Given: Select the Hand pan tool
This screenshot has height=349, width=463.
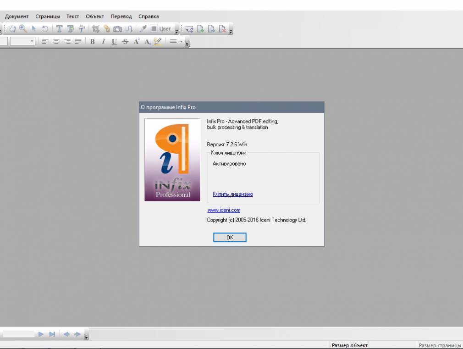Looking at the screenshot, I should coord(12,29).
